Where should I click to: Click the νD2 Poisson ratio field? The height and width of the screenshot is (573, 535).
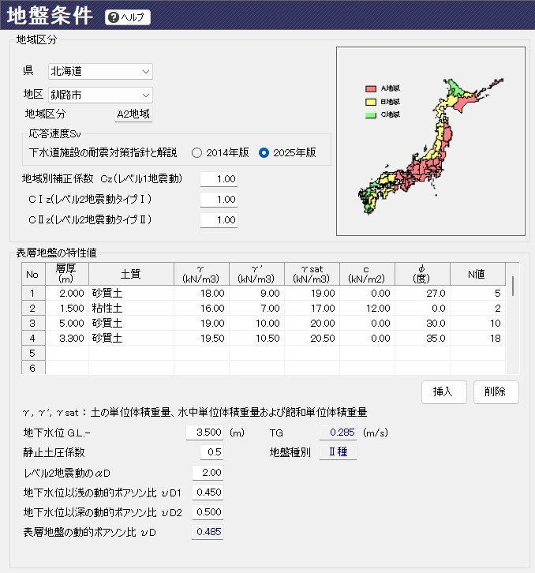(x=207, y=512)
